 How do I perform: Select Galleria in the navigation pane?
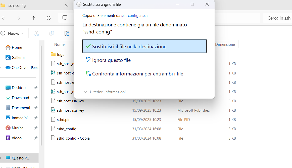(x=18, y=58)
